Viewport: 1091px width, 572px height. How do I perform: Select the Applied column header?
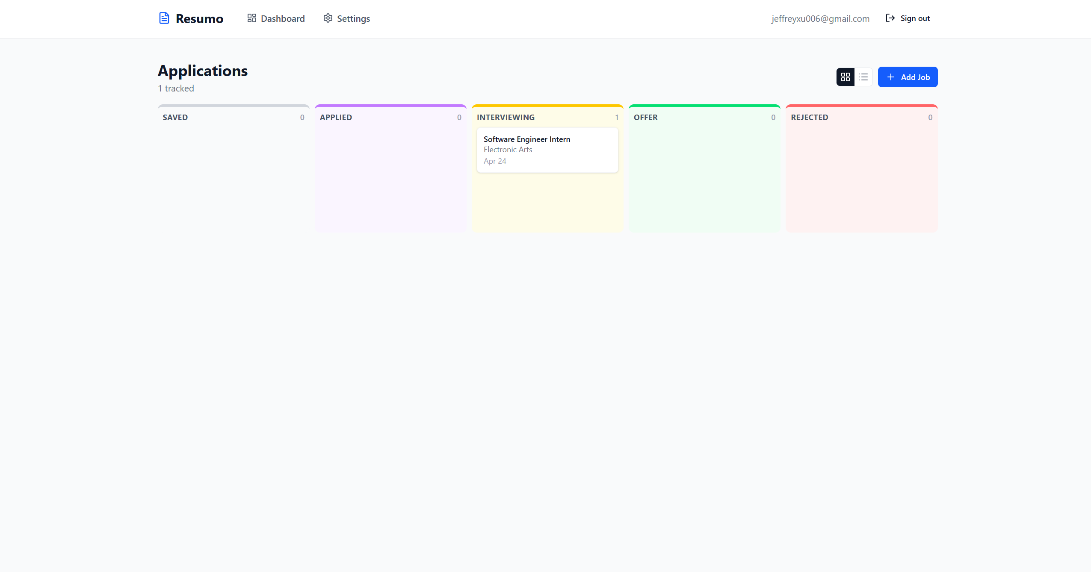336,118
